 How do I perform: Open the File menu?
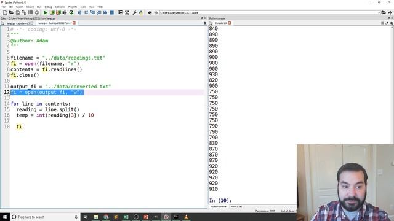[x=3, y=7]
